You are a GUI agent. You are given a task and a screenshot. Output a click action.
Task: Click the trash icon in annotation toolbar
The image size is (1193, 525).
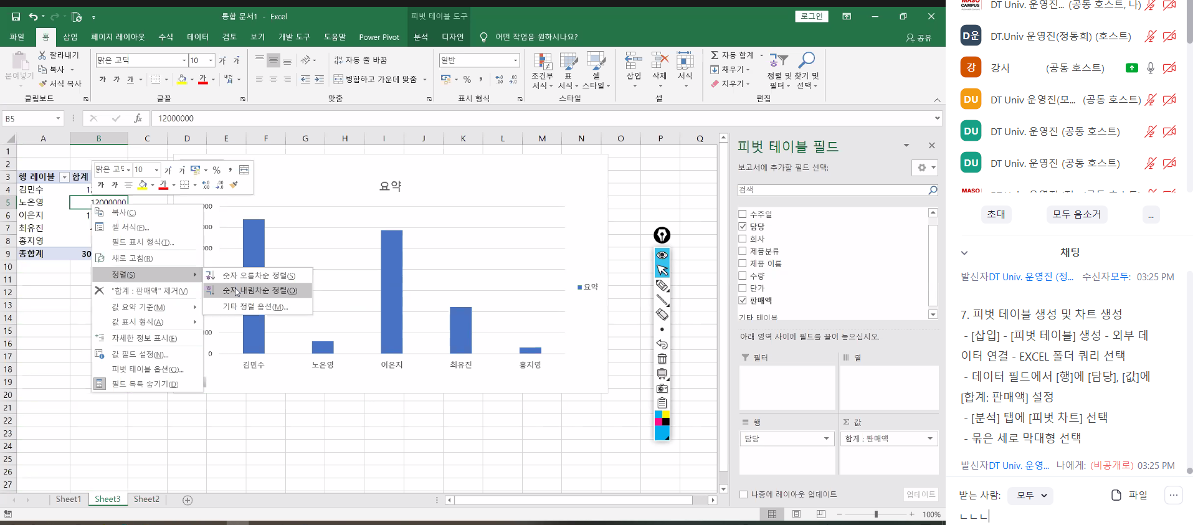[662, 359]
